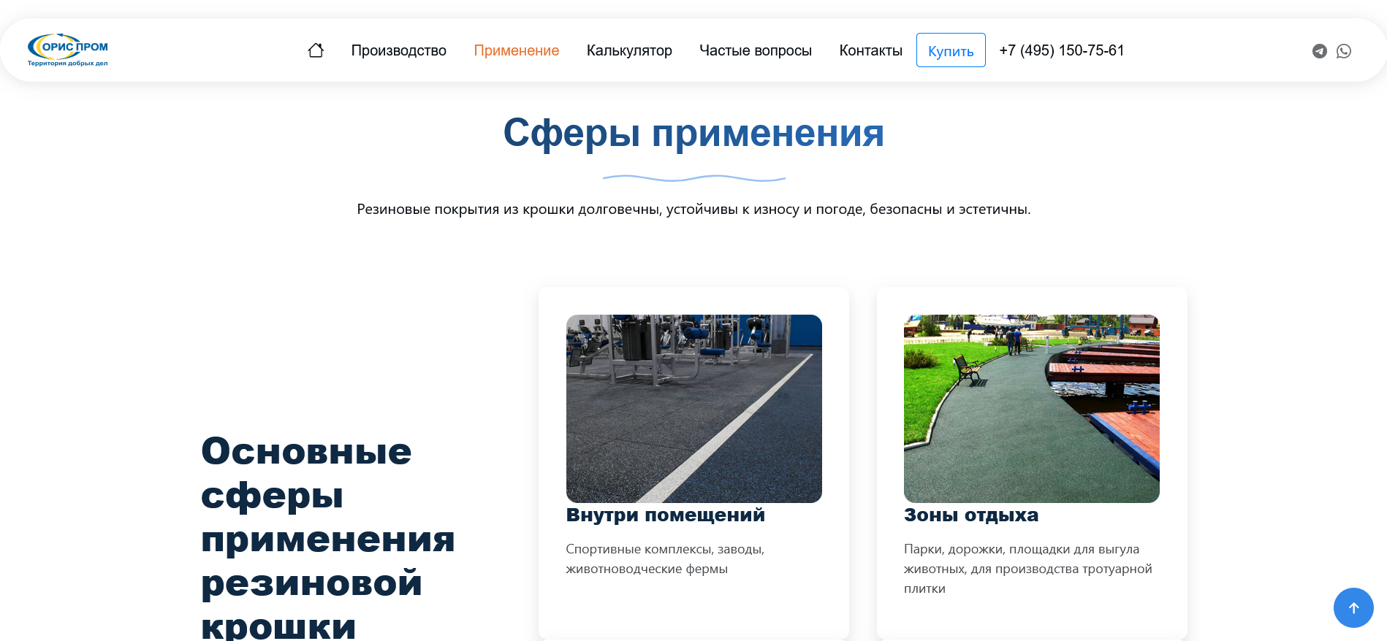Open the Telegram contact icon
Image resolution: width=1387 pixels, height=641 pixels.
click(1319, 51)
